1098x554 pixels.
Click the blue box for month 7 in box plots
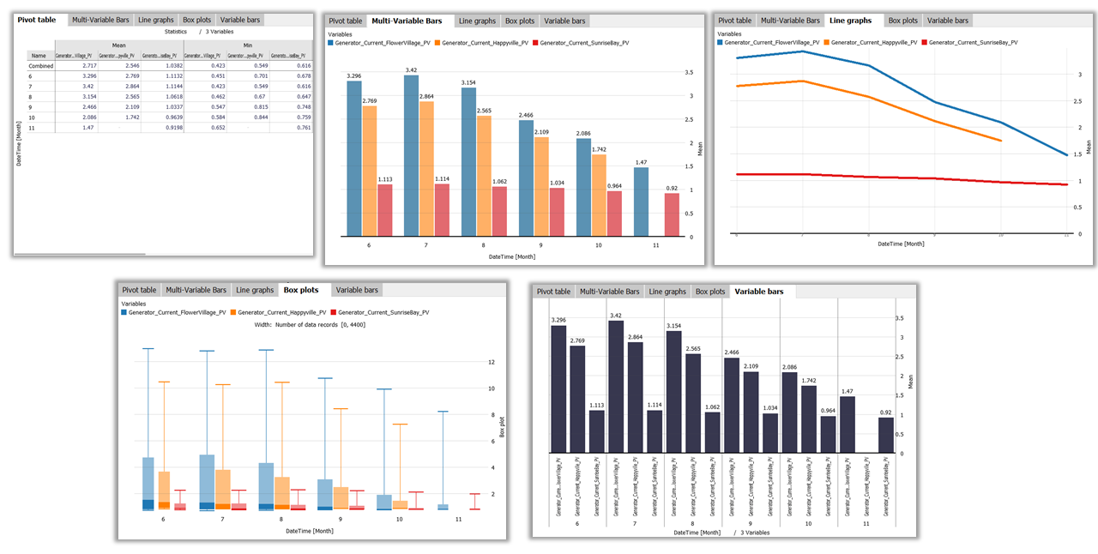pyautogui.click(x=207, y=480)
